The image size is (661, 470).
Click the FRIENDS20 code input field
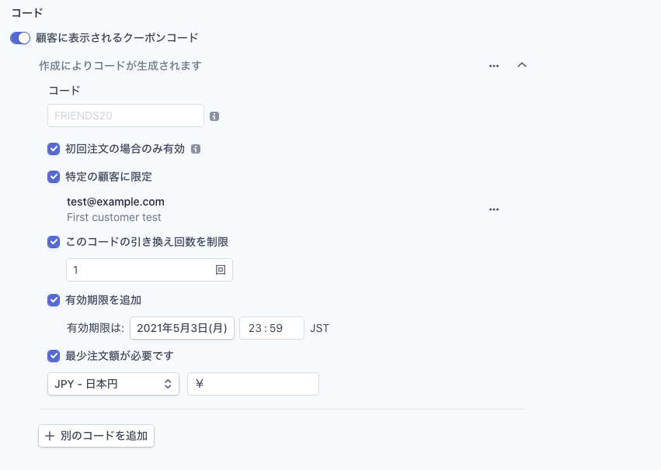pyautogui.click(x=126, y=116)
